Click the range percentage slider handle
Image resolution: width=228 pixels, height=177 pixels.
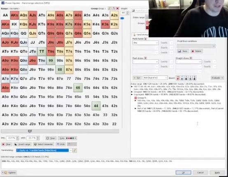[30, 131]
